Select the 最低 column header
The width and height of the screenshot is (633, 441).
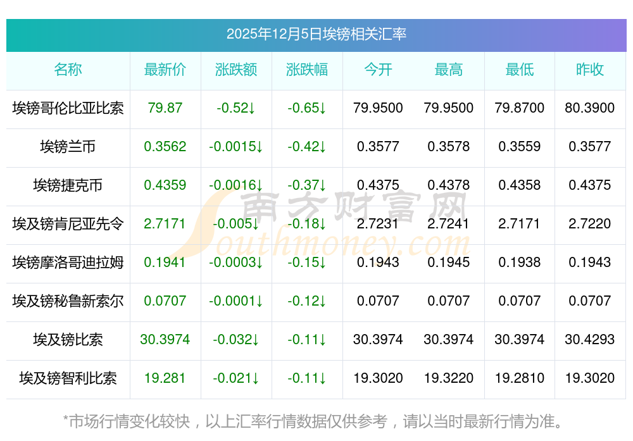pos(520,70)
